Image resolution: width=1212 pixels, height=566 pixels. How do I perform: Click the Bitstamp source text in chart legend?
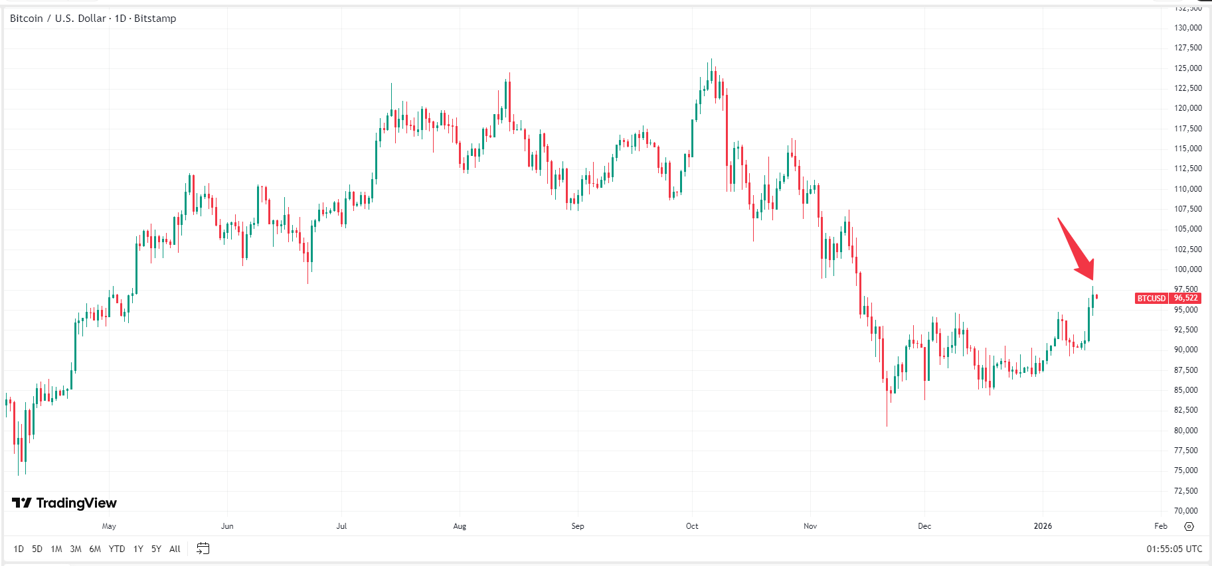tap(155, 18)
